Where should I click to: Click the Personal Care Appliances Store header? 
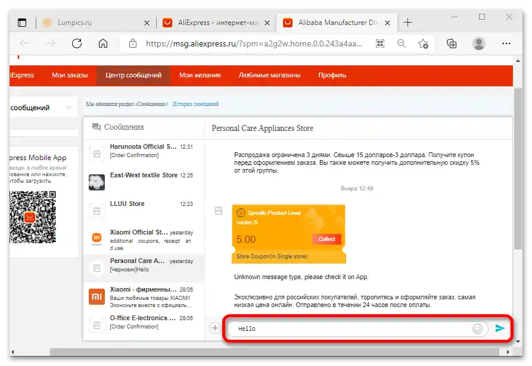262,128
